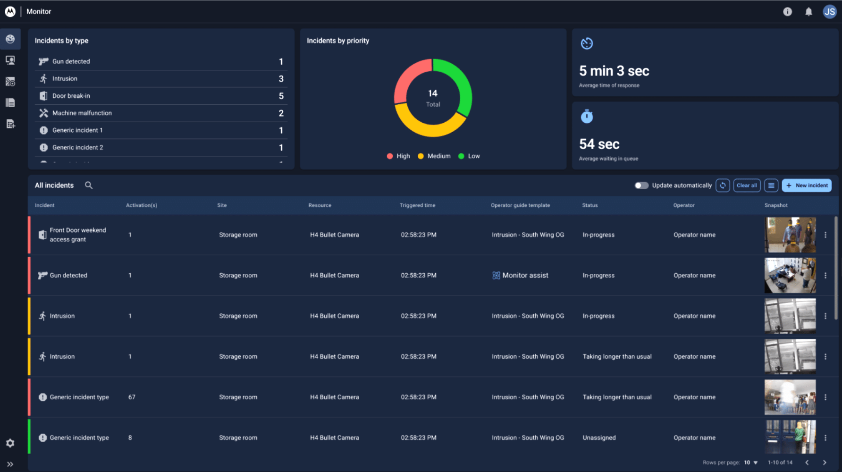
Task: Select the High priority legend swatch
Action: tap(390, 156)
